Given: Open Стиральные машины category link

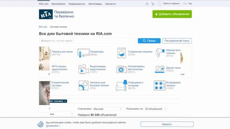Looking at the screenshot, I should click(x=140, y=52).
